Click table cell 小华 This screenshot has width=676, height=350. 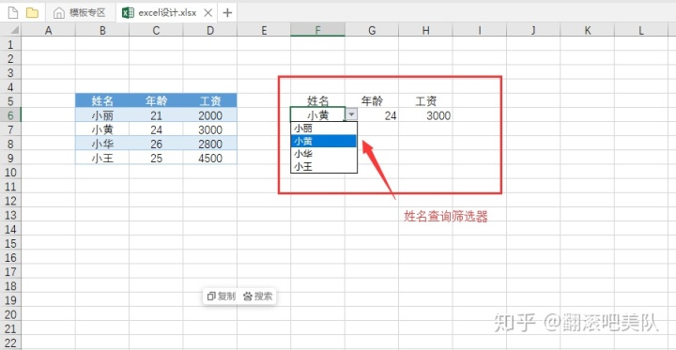[102, 144]
